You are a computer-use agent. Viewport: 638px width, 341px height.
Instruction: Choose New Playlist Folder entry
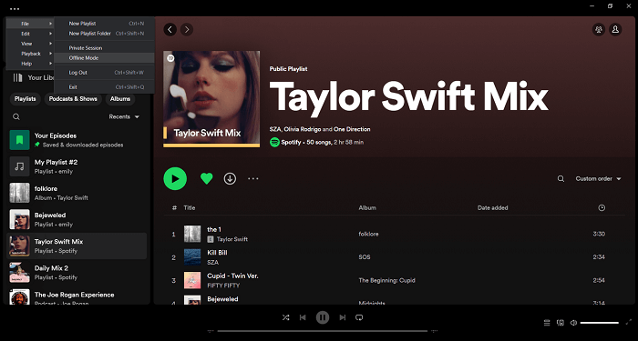click(x=105, y=34)
